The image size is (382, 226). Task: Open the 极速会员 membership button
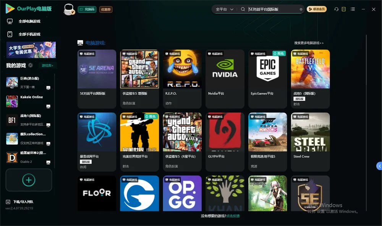(317, 9)
